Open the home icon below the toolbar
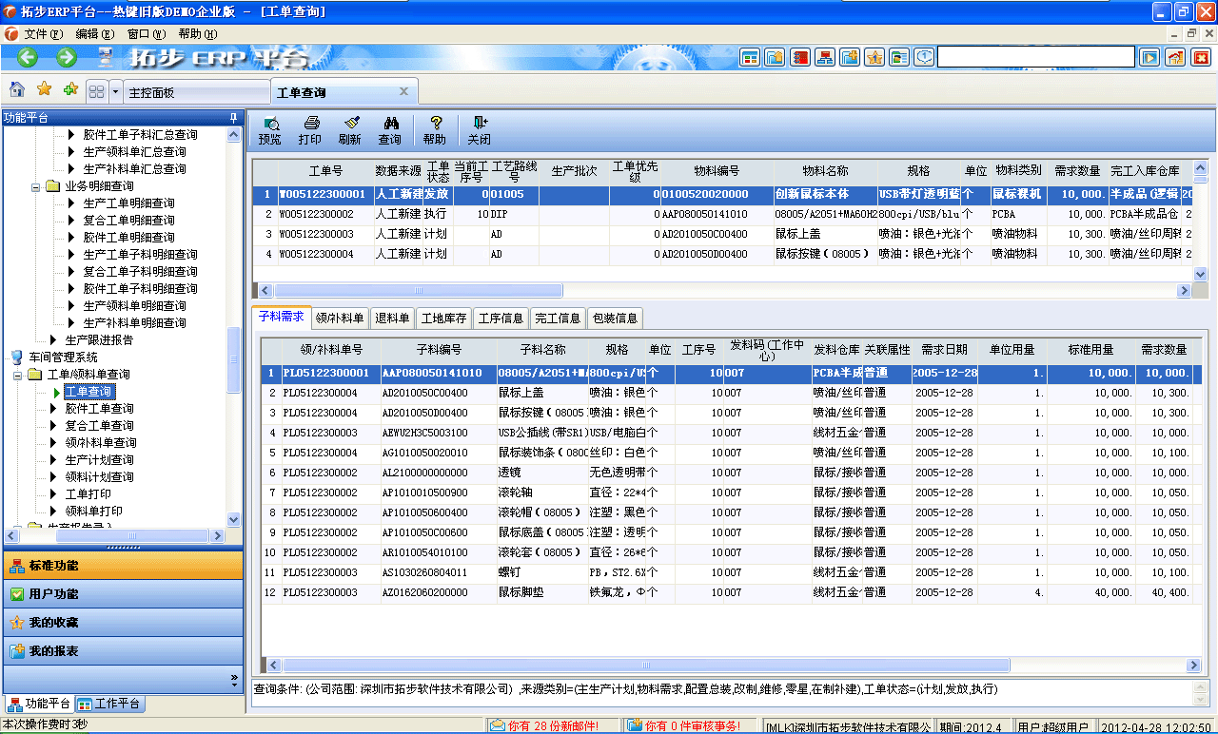This screenshot has width=1218, height=734. [15, 89]
